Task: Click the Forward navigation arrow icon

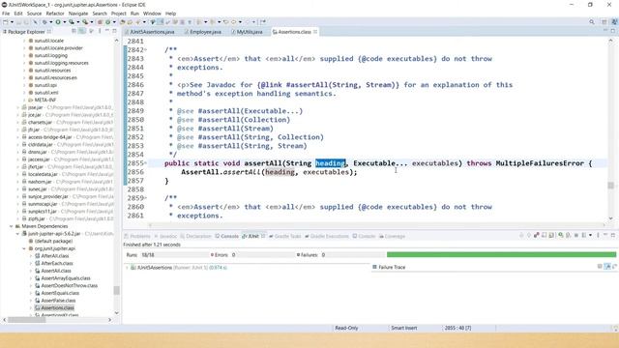Action: point(248,22)
